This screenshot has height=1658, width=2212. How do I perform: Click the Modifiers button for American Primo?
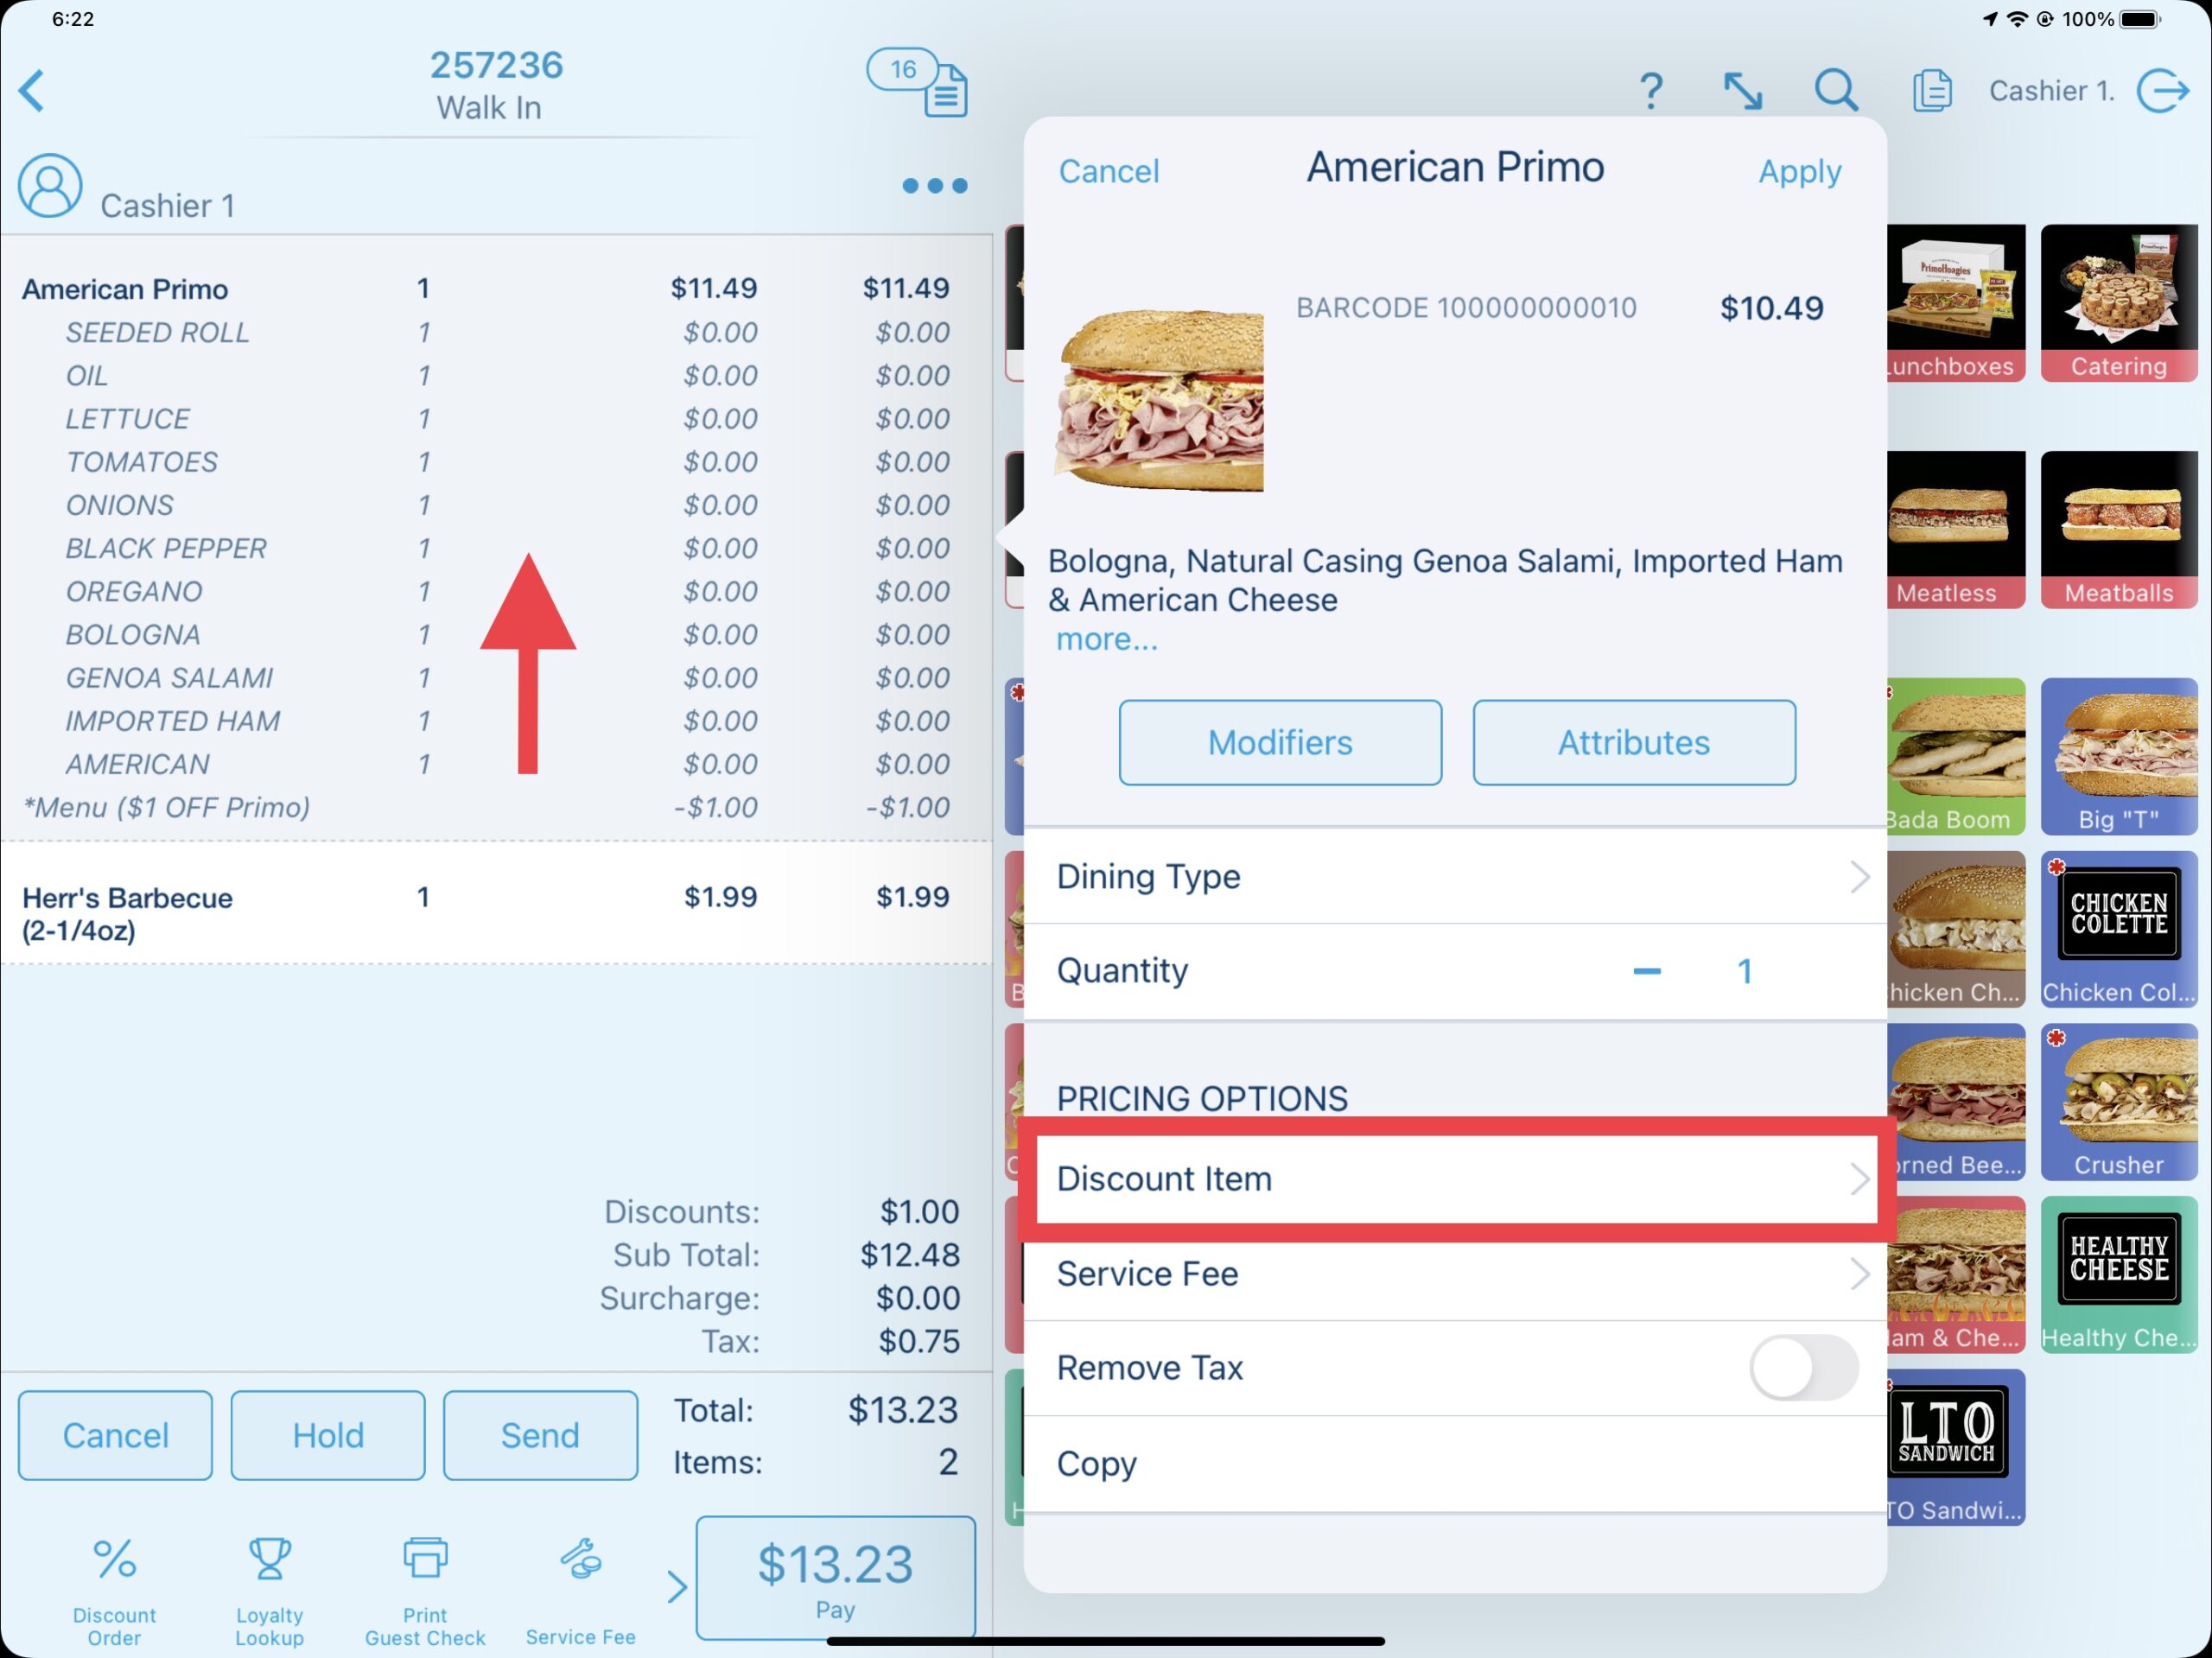click(x=1282, y=742)
